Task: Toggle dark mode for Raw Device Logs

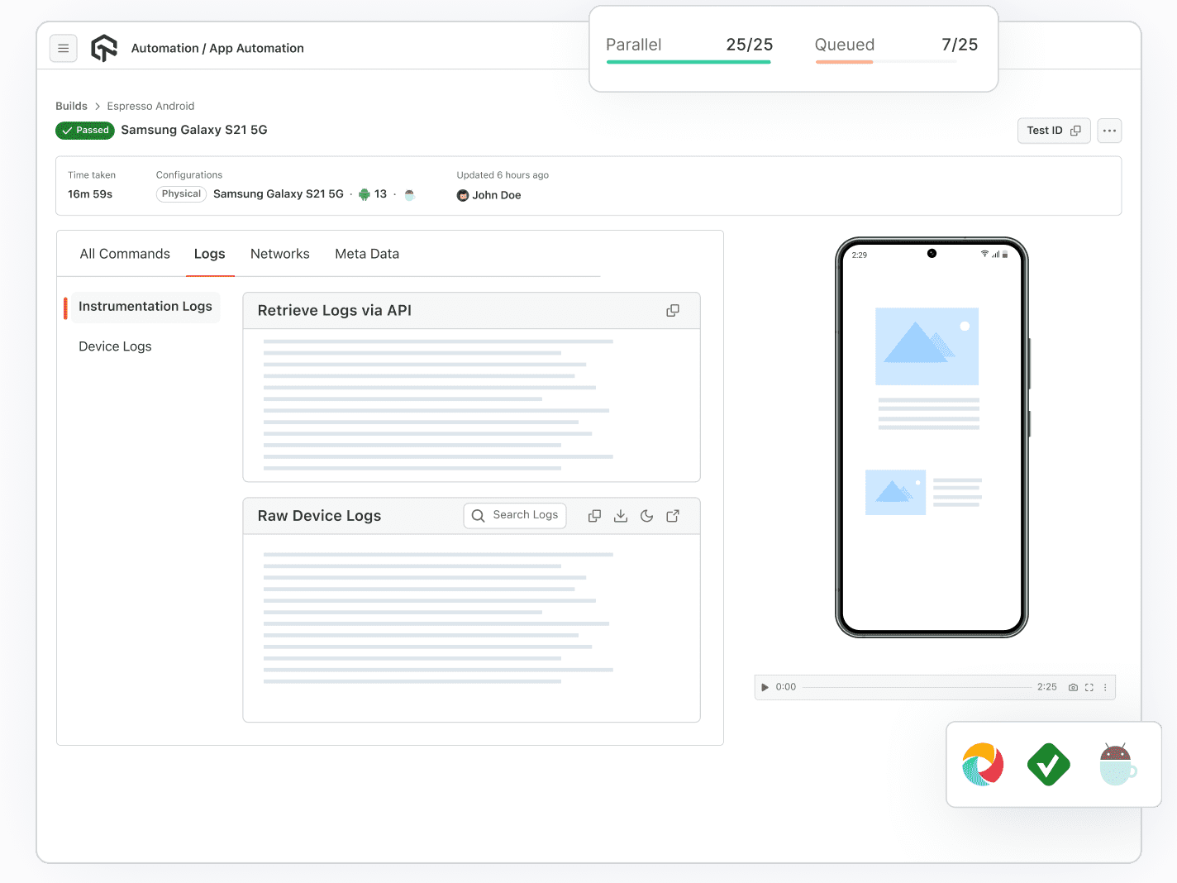Action: [x=647, y=515]
